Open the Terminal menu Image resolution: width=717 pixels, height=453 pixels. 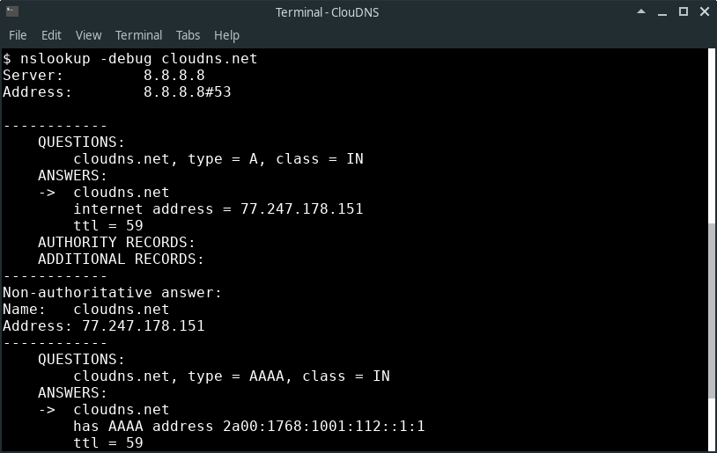138,35
